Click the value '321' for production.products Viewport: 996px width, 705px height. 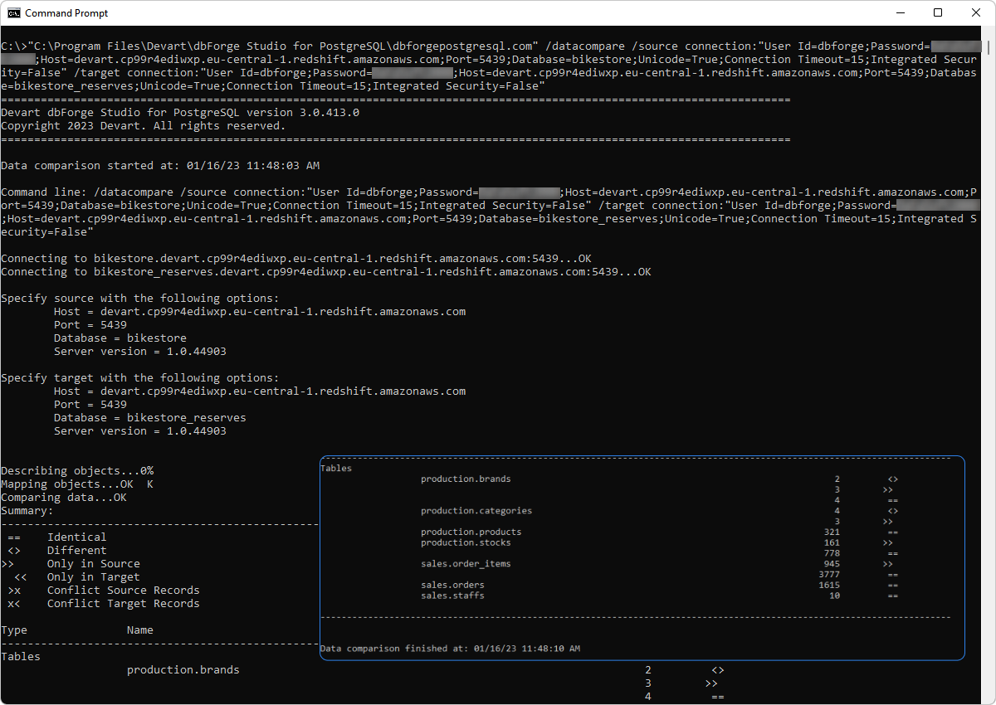coord(832,532)
